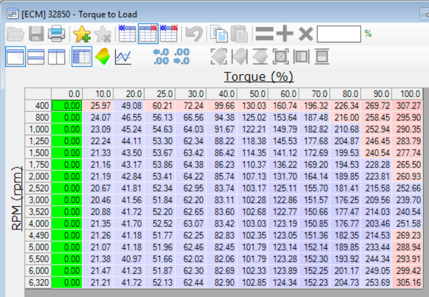Select cell value 94.38
429x297 pixels.
coord(222,117)
